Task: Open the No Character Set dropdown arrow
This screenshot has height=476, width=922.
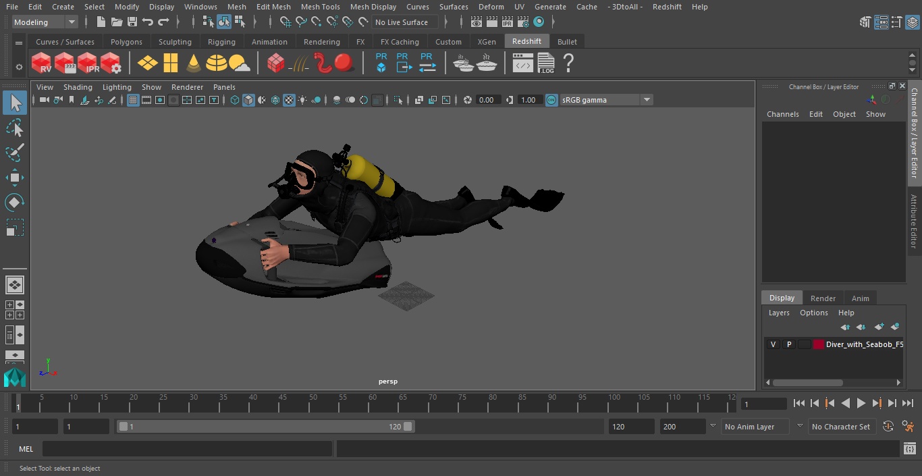Action: coord(800,427)
